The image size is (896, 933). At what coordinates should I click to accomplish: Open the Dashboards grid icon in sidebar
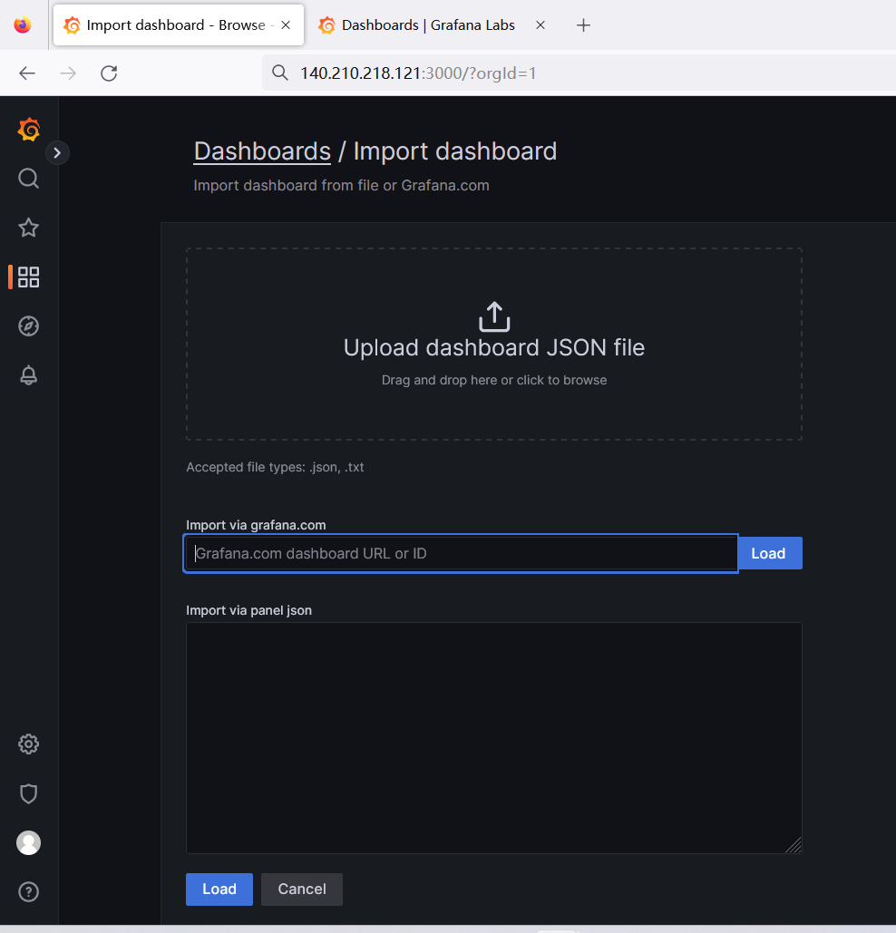(x=28, y=277)
